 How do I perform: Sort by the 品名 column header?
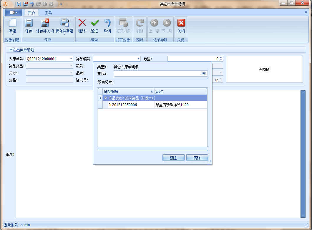(x=181, y=92)
